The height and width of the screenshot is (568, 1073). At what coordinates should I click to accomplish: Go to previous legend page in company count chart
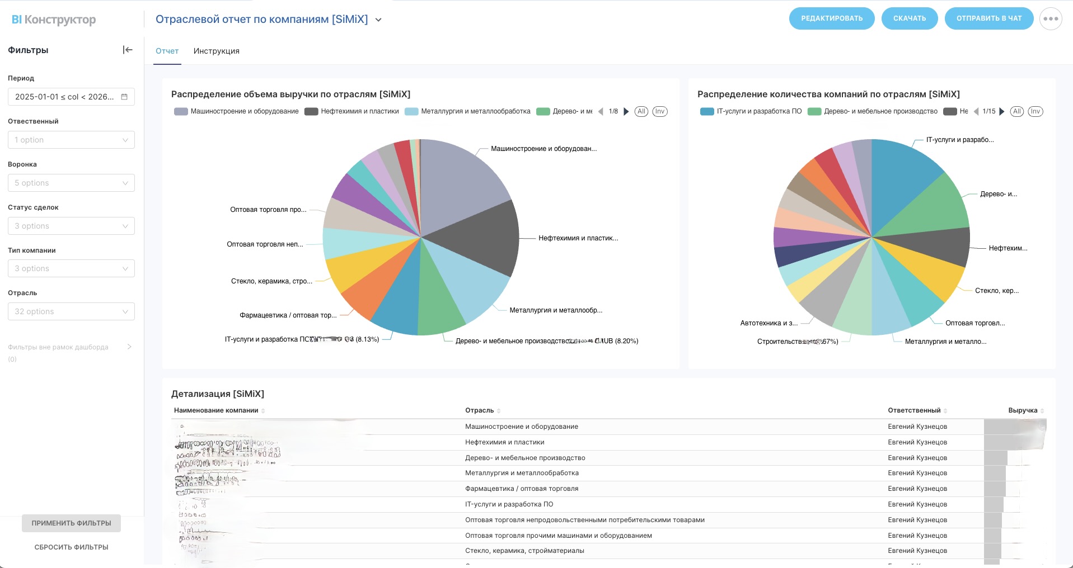point(976,111)
